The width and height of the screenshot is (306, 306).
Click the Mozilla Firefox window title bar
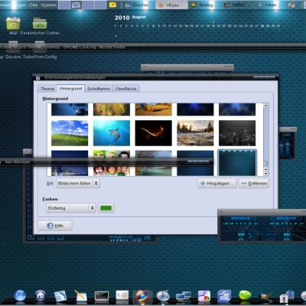(153, 47)
